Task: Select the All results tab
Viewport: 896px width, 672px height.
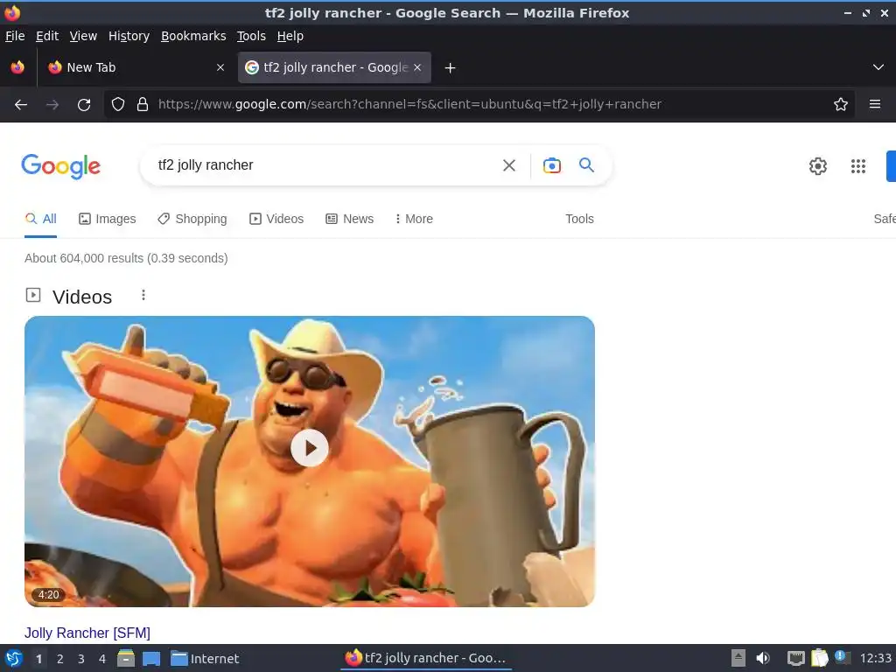Action: [40, 219]
